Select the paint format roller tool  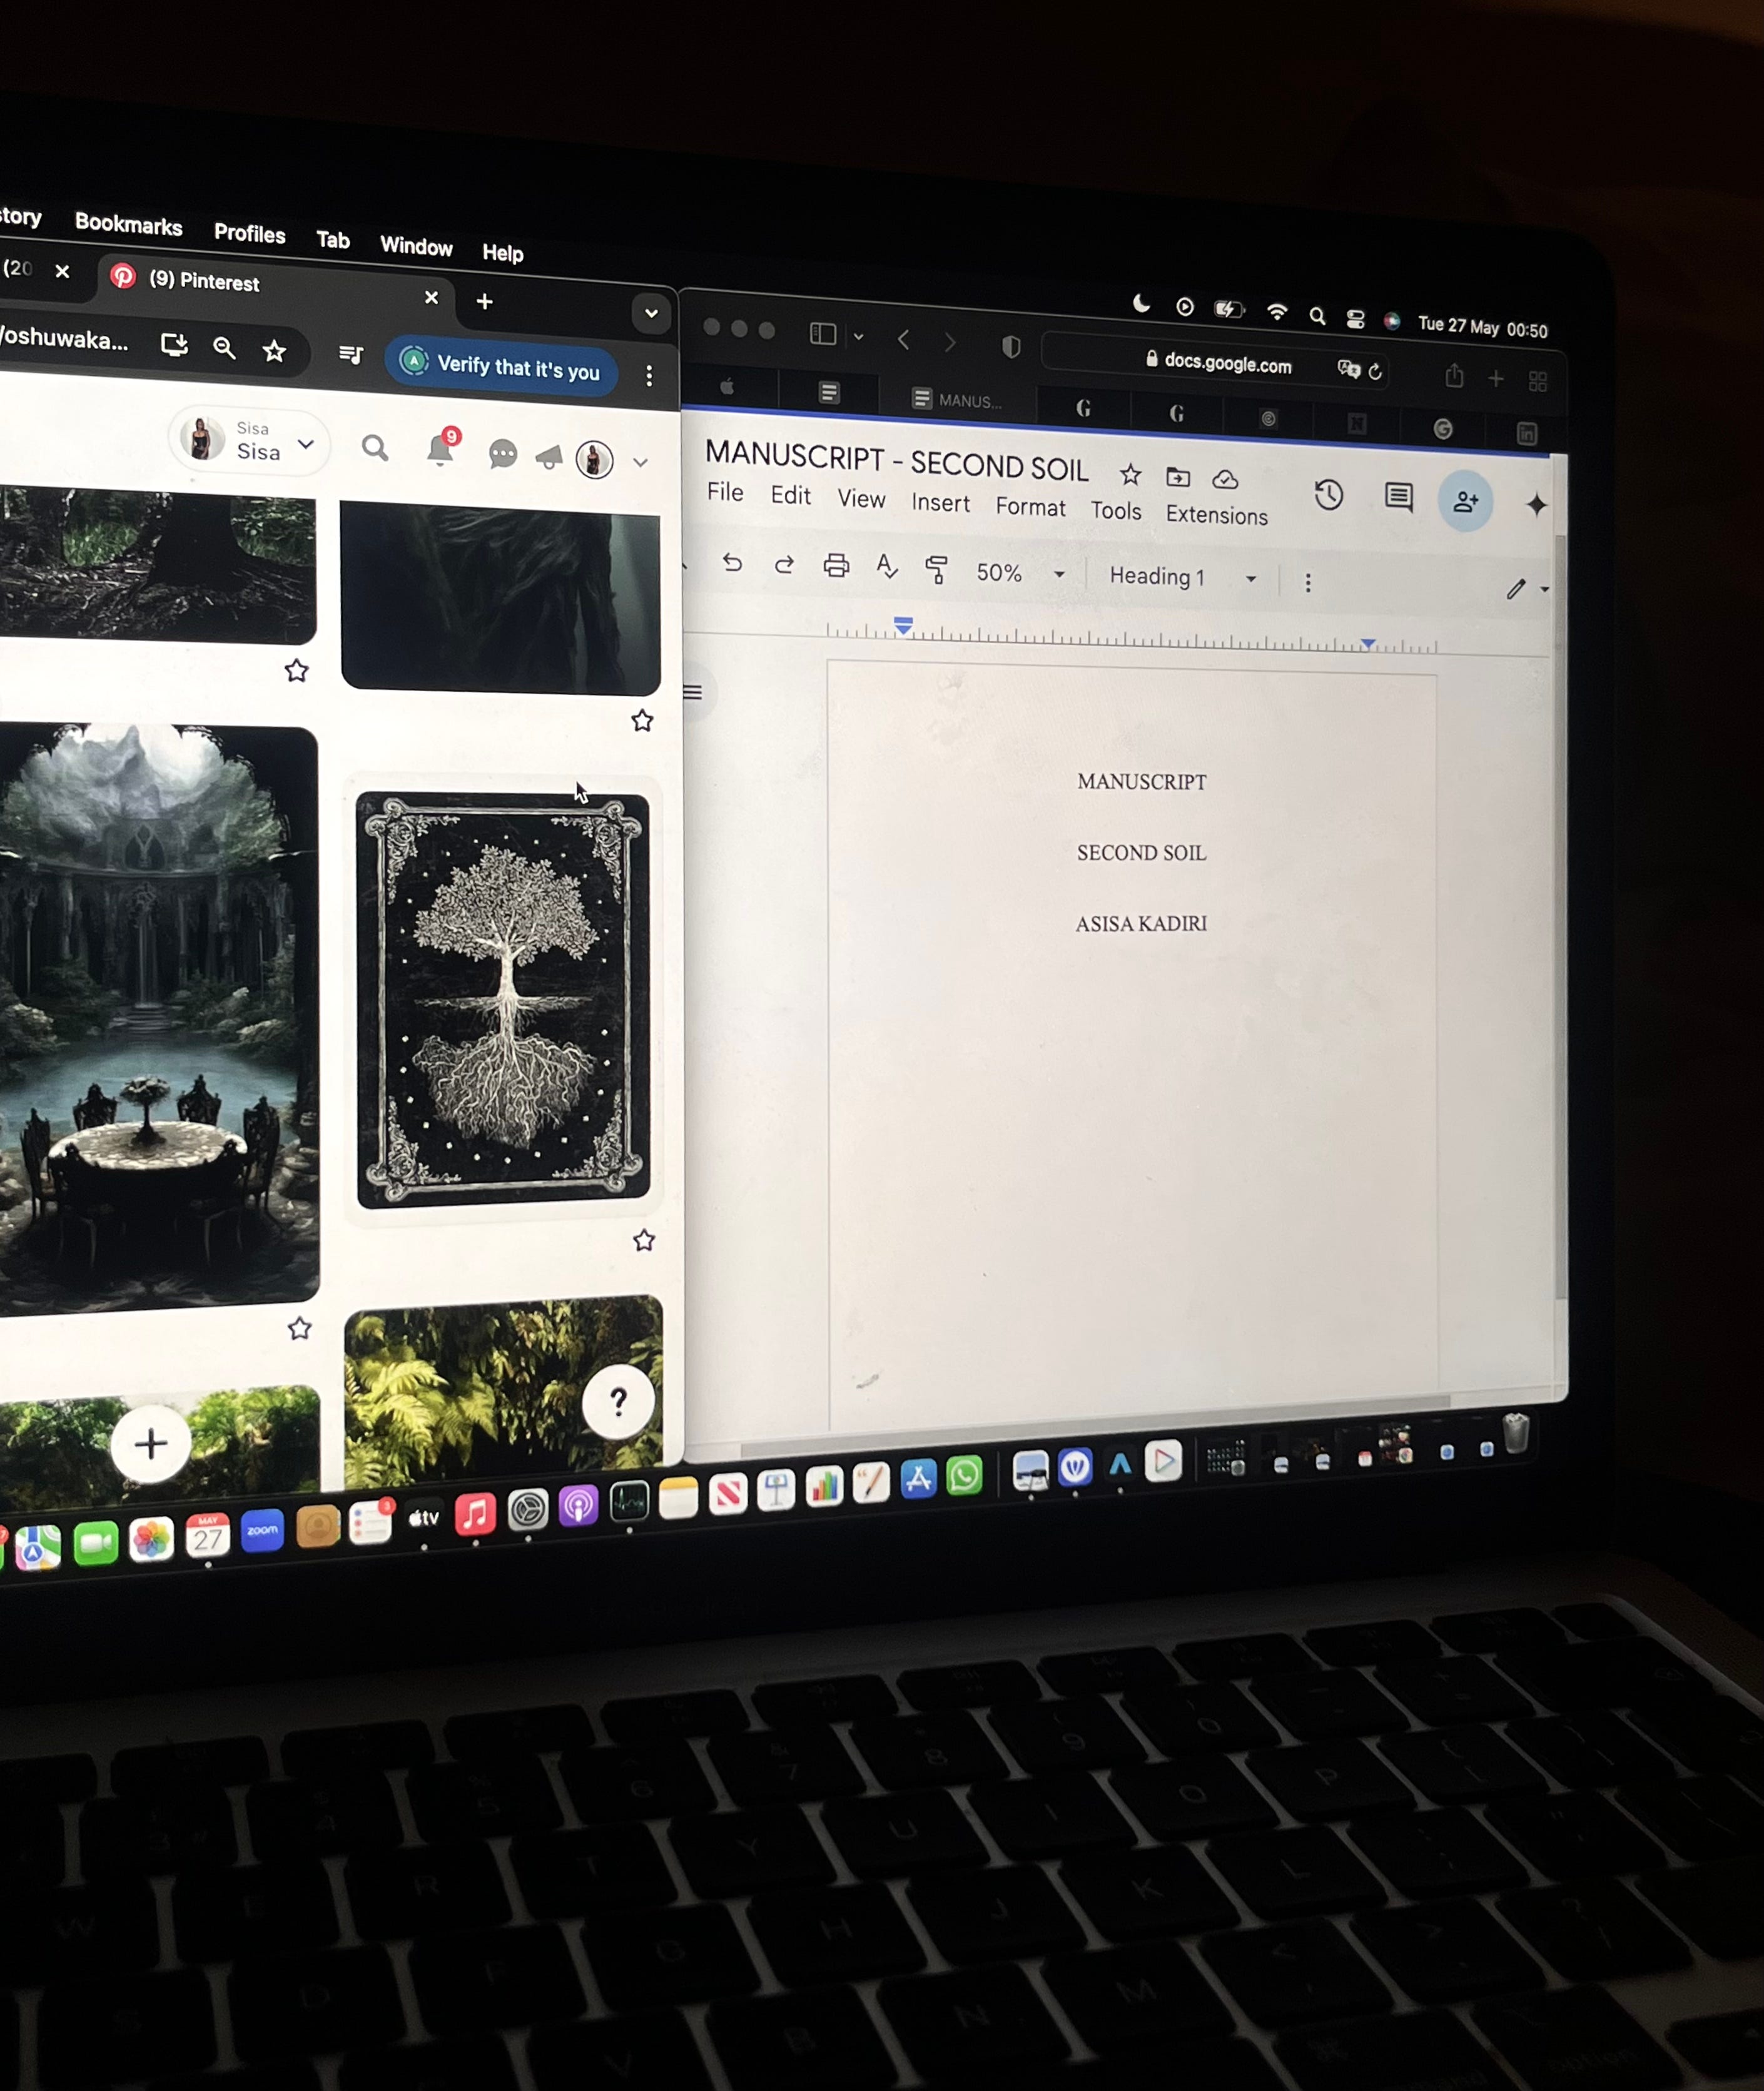(x=937, y=570)
